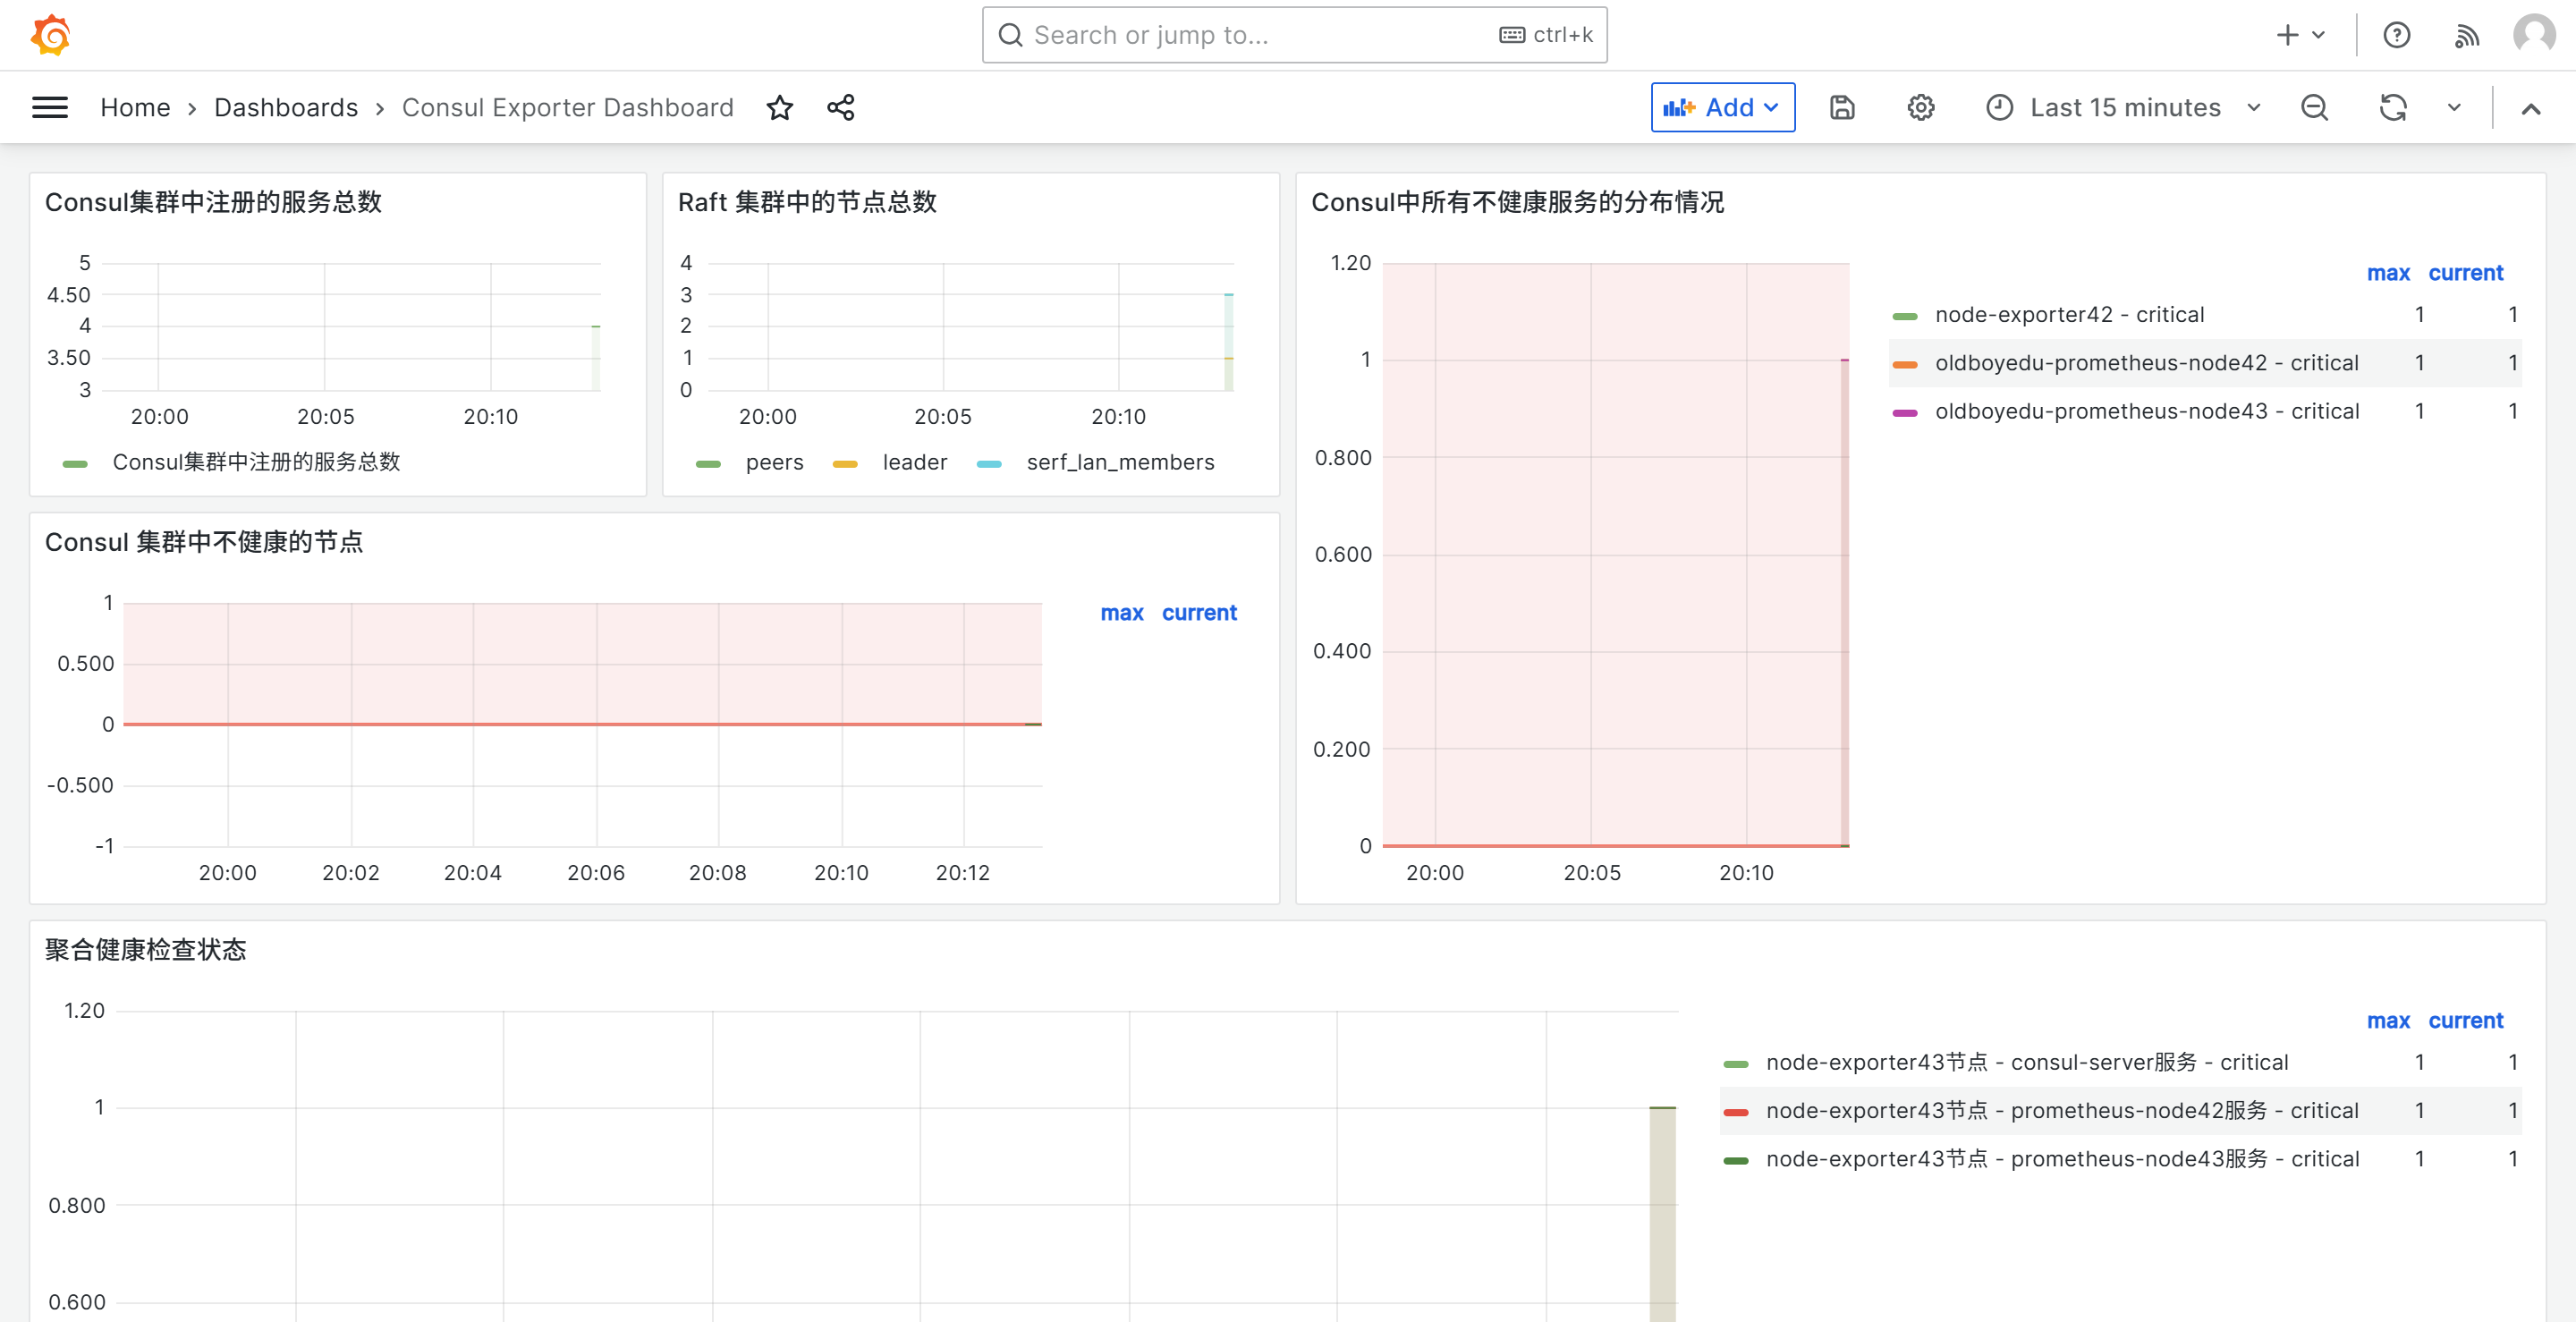The width and height of the screenshot is (2576, 1322).
Task: Toggle the serf_lan_members legend series
Action: 1120,462
